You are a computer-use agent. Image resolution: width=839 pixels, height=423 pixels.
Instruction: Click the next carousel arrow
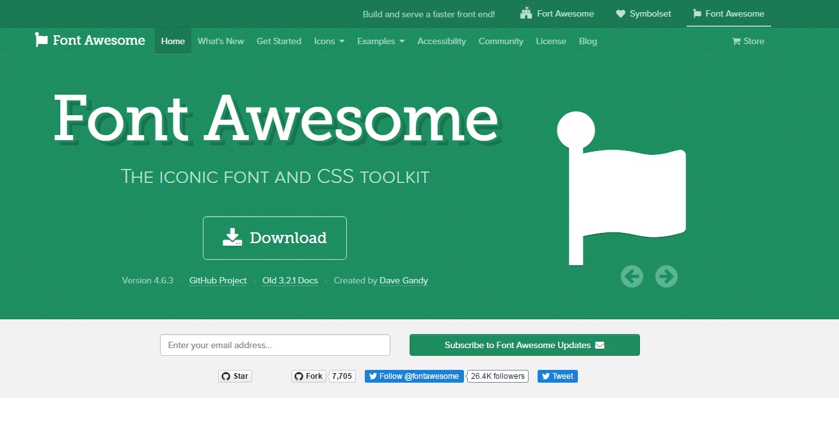click(666, 276)
